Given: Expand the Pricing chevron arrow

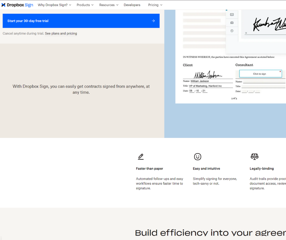Looking at the screenshot, I should click(161, 5).
